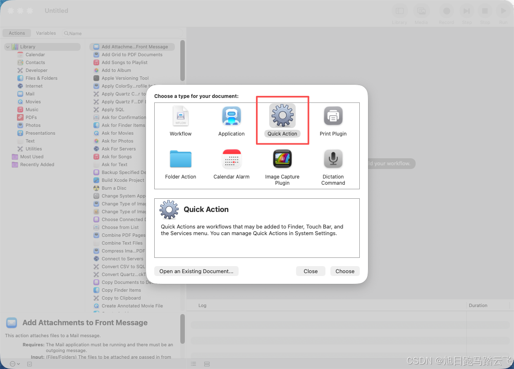Click the Choose button
Viewport: 514px width, 369px height.
coord(345,271)
